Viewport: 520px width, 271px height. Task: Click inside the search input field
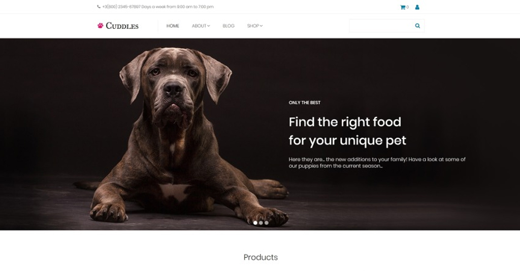(380, 25)
